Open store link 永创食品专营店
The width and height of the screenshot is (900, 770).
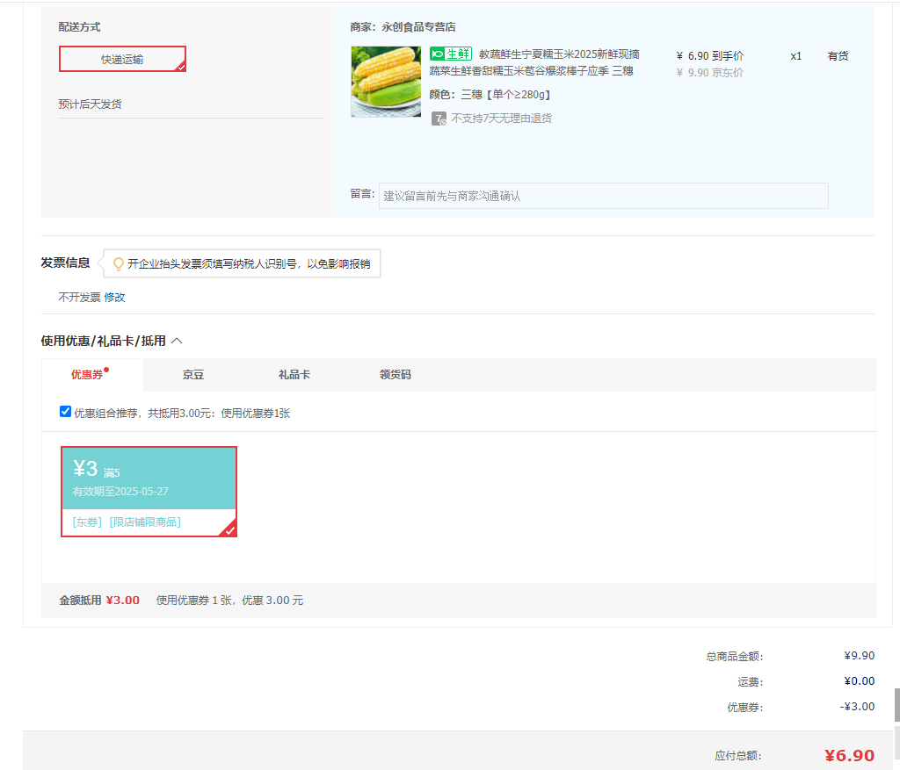pos(418,27)
